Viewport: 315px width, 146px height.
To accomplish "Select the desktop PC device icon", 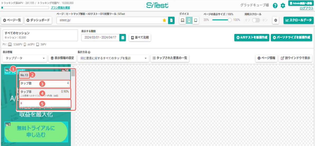I will tap(182, 20).
